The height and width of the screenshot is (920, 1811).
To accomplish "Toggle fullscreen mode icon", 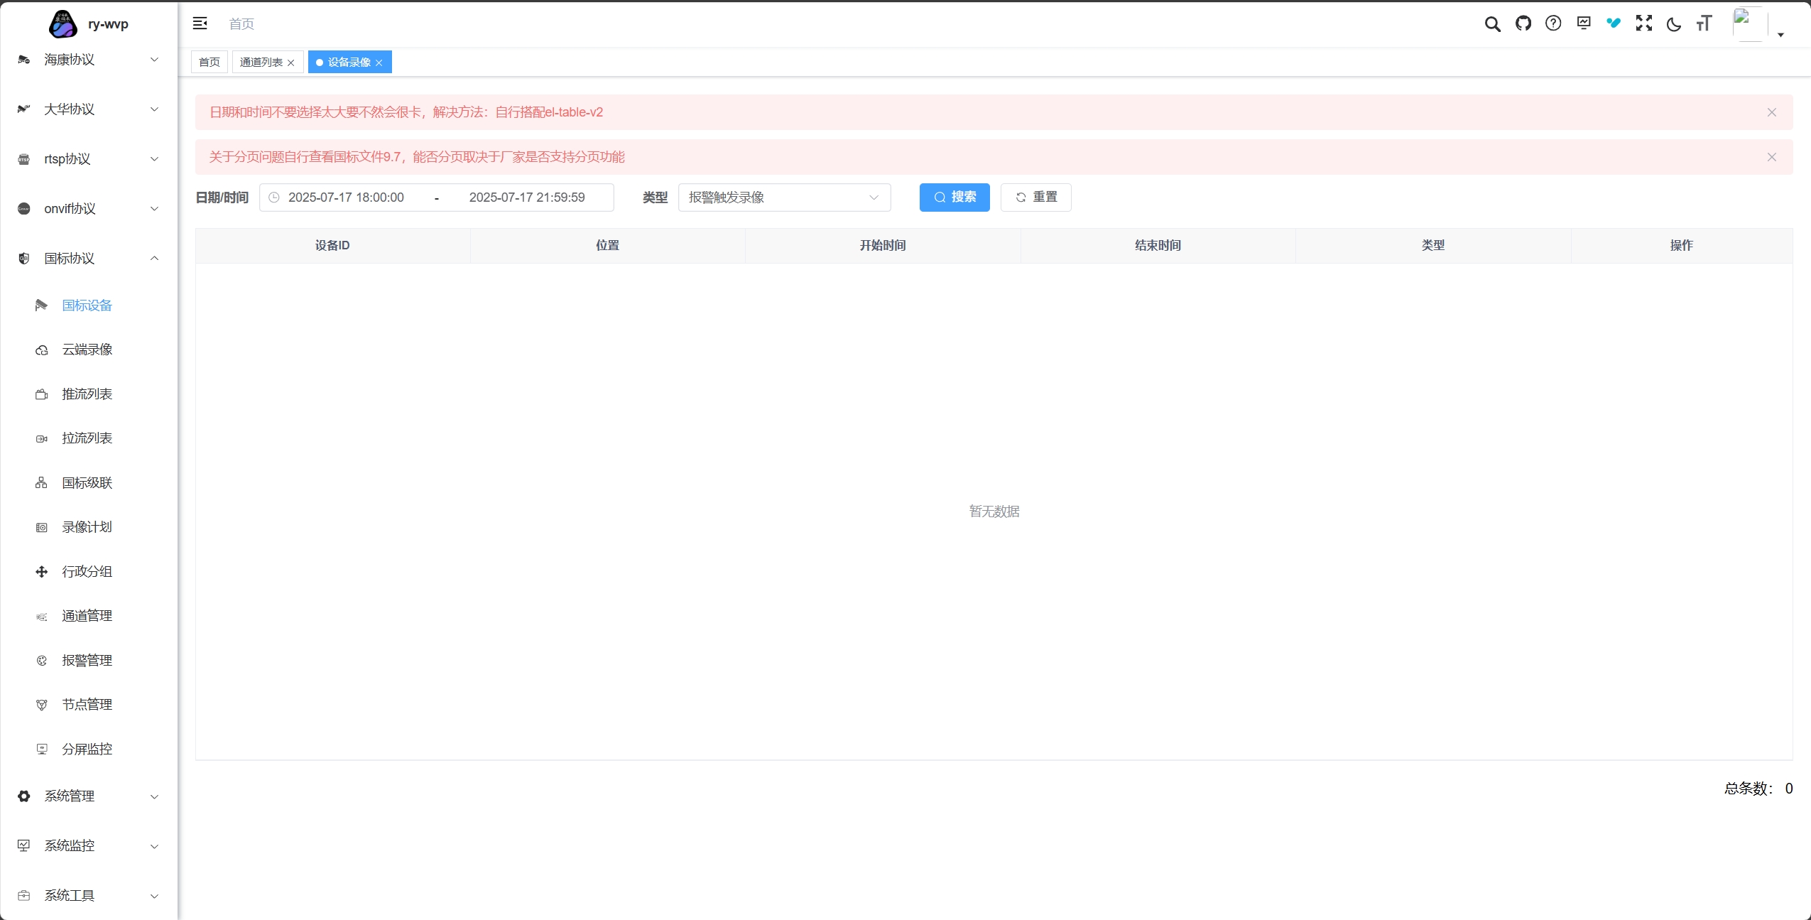I will point(1643,23).
